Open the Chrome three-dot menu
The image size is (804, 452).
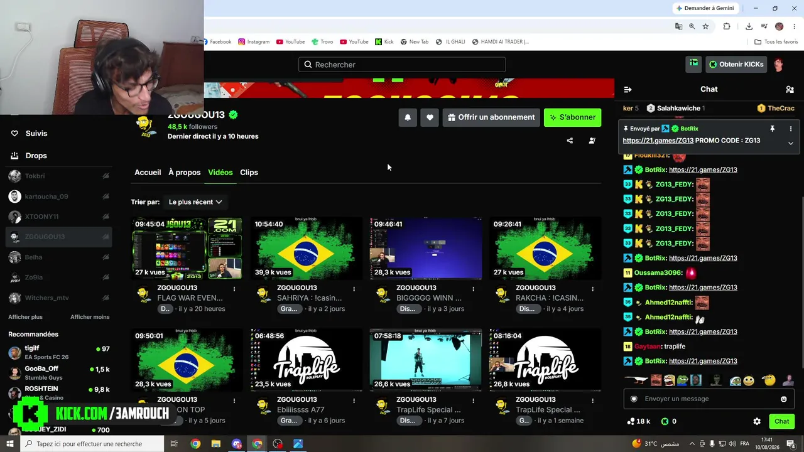point(794,26)
